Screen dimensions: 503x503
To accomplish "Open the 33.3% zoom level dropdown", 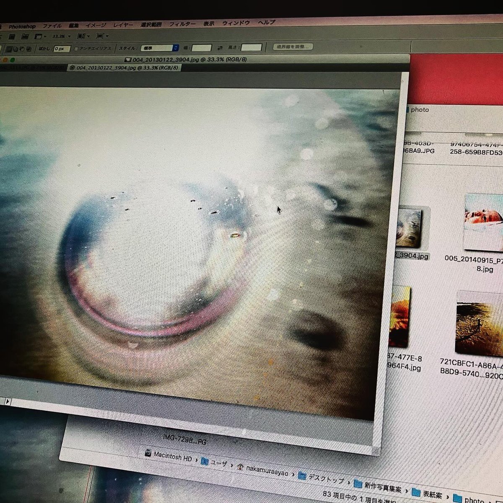I will 61,36.
